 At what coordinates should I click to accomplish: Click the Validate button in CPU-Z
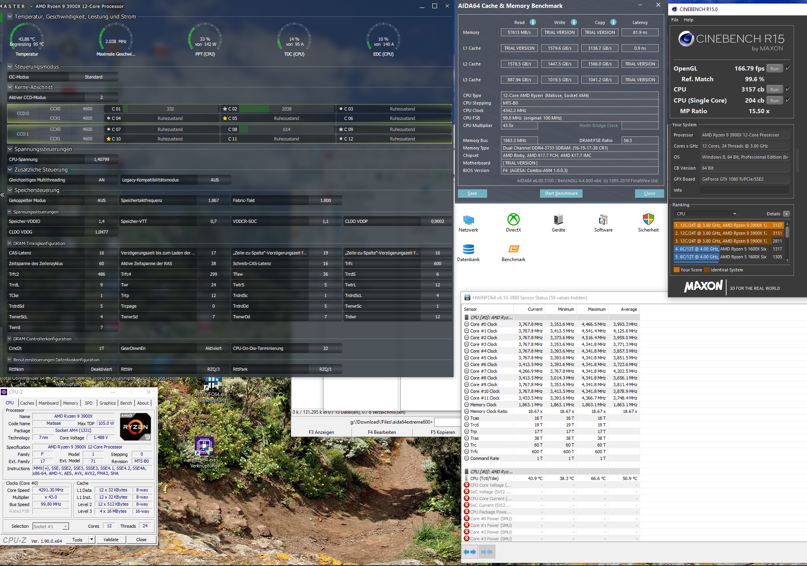(x=111, y=540)
